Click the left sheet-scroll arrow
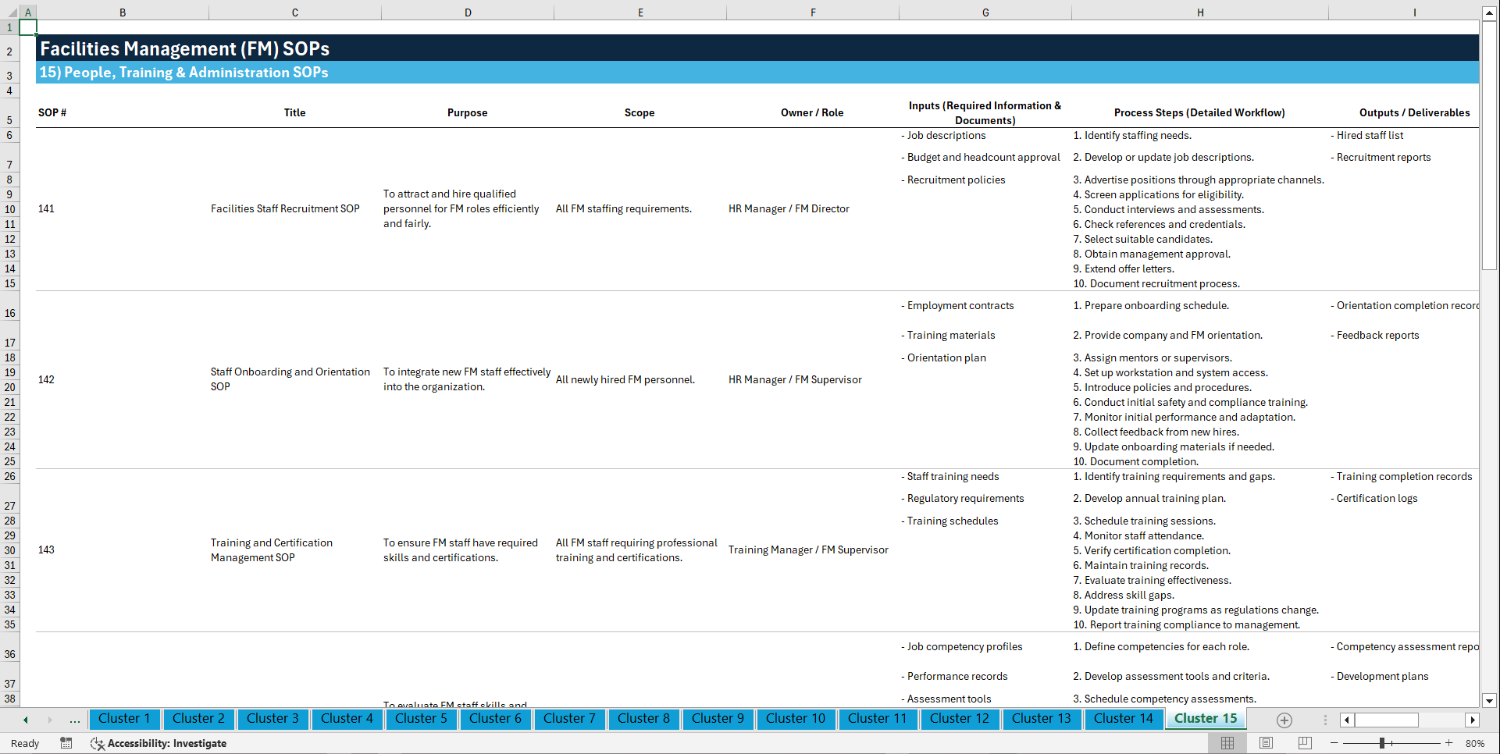Screen dimensions: 1500x754 pos(24,720)
